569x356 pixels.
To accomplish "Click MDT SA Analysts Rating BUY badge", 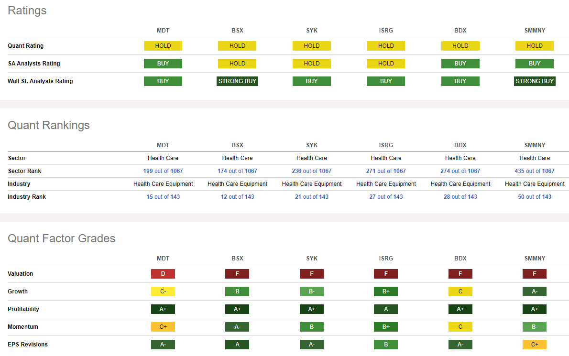I will pos(163,64).
